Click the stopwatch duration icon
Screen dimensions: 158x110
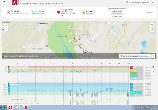pos(8,12)
